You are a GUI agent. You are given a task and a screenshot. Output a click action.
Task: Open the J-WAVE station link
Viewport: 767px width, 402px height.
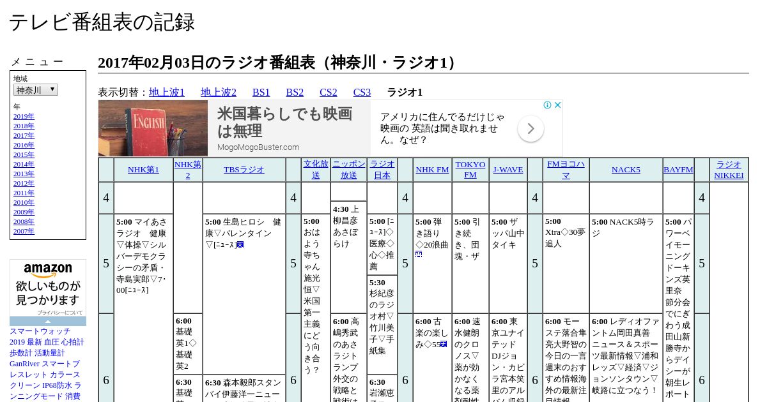(x=508, y=170)
